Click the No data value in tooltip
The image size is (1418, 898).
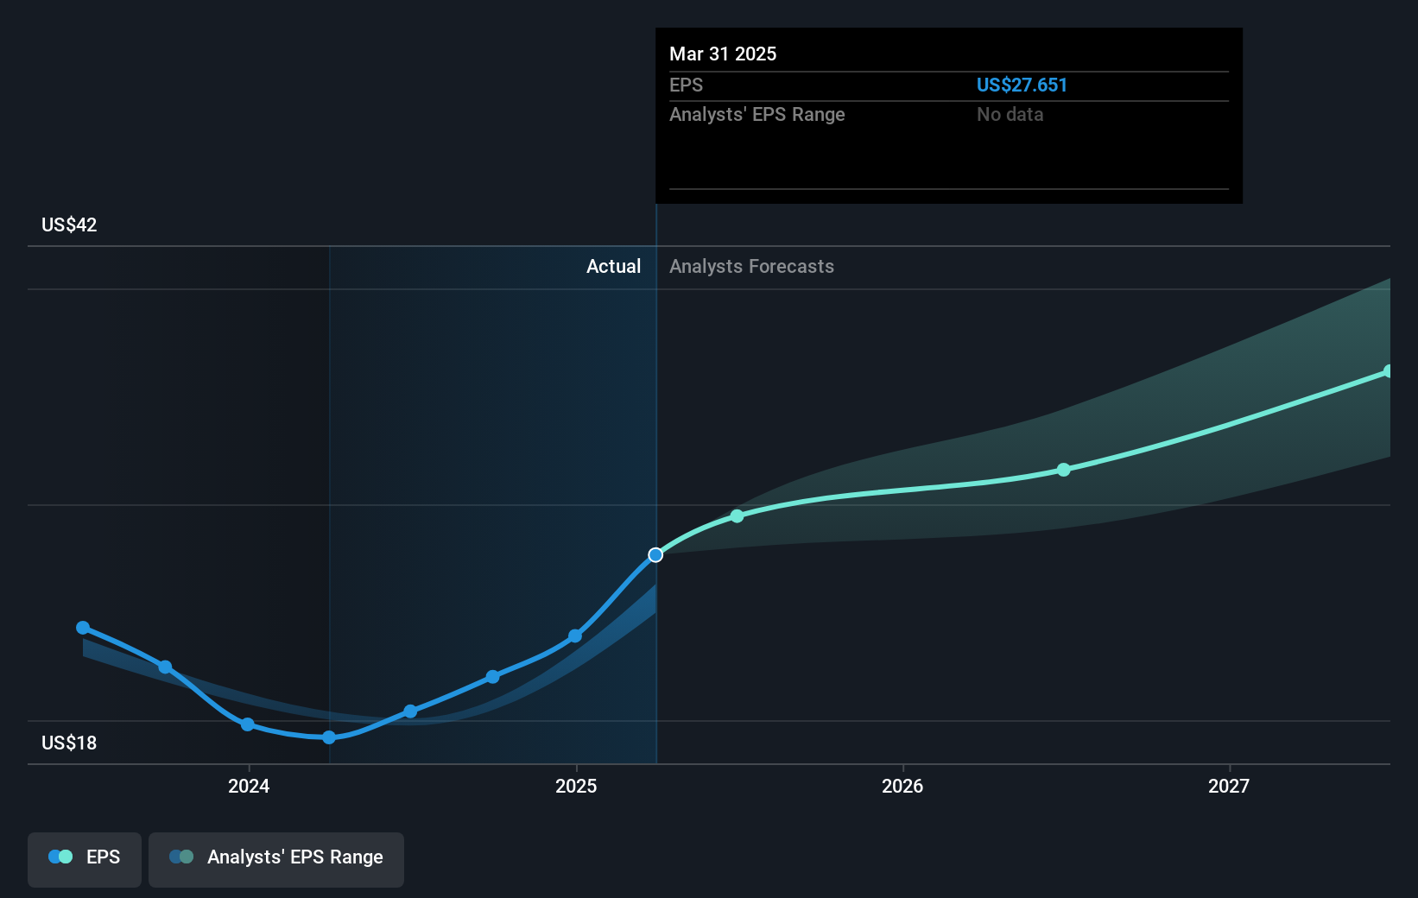pos(1010,114)
